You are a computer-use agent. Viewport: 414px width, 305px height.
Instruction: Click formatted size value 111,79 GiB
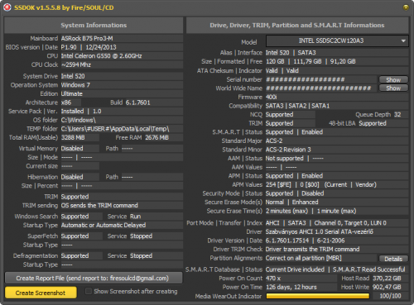point(307,61)
